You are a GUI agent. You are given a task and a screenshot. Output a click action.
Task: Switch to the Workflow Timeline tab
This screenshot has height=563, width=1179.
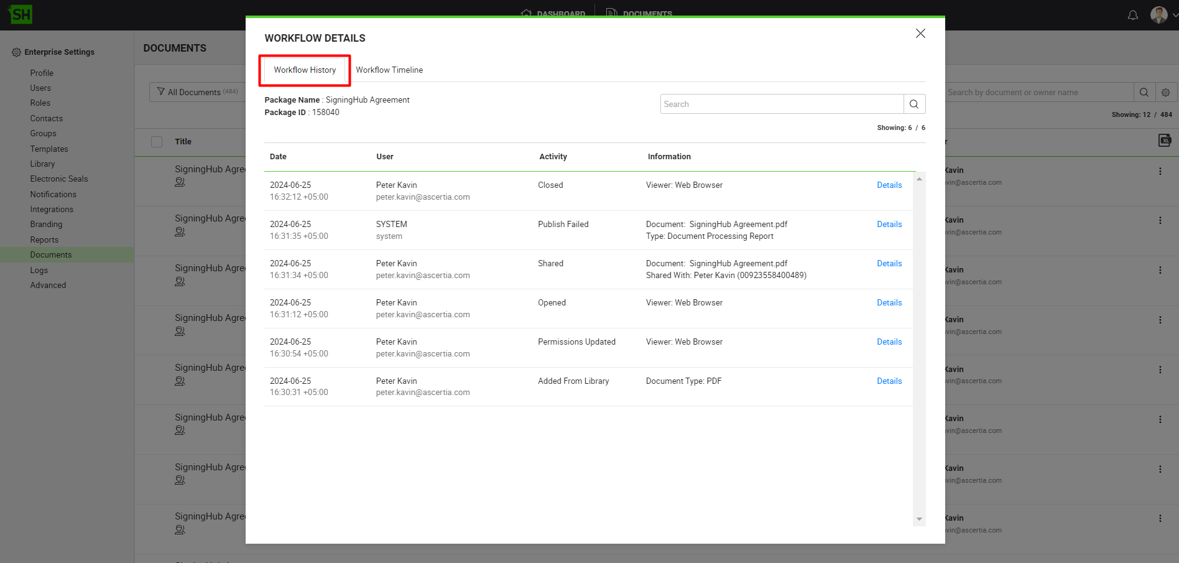[389, 70]
